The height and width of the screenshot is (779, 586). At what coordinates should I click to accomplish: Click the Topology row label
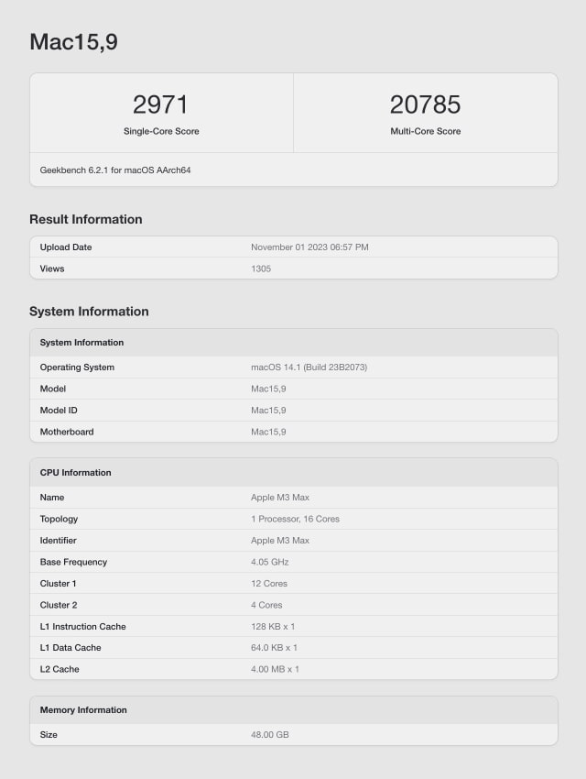[59, 519]
